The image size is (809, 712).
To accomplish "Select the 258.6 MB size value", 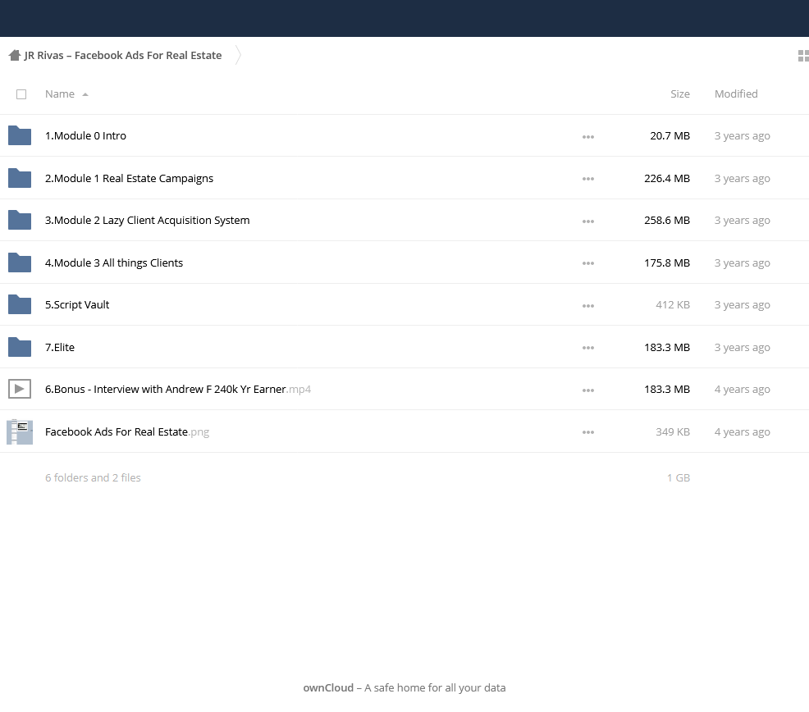I will [x=667, y=221].
